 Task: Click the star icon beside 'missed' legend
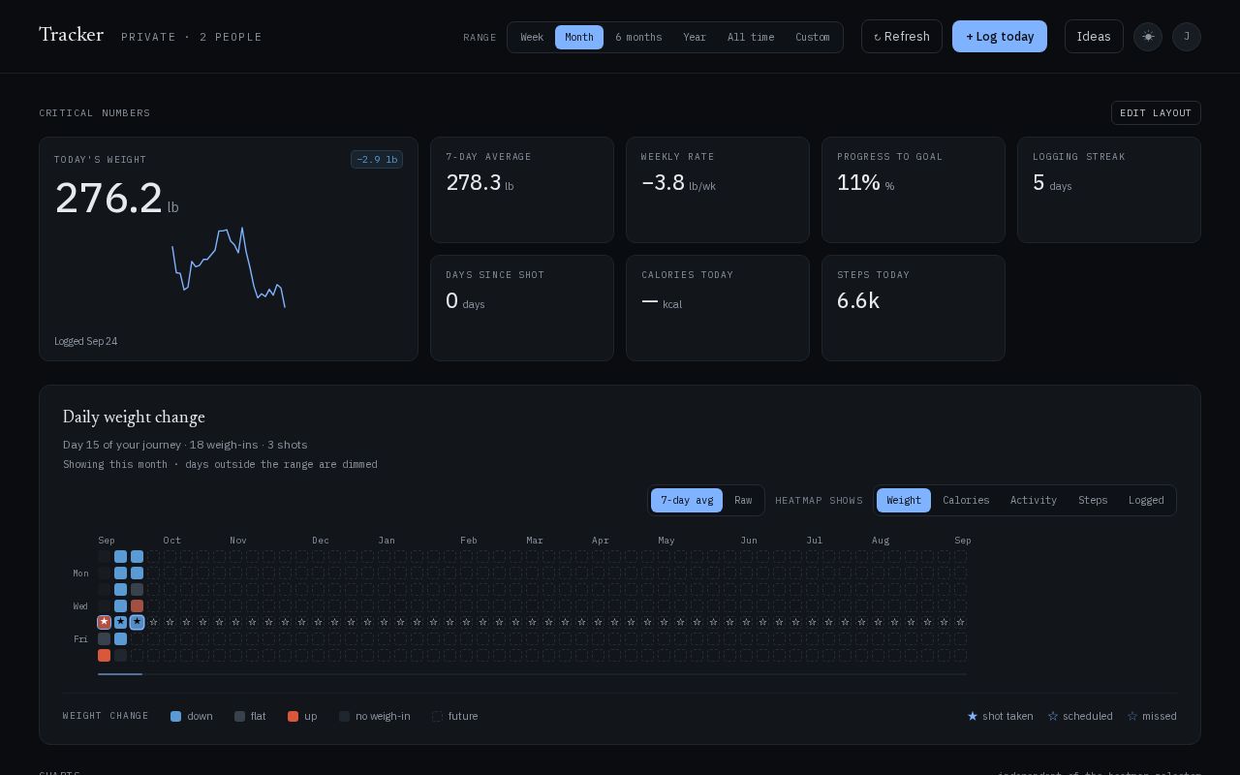1132,716
